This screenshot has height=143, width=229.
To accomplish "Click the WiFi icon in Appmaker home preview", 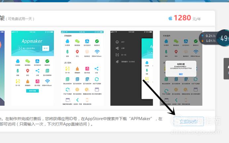I will click(x=47, y=81).
